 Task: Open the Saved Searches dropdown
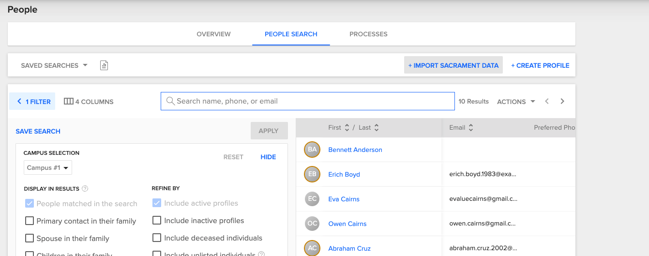click(x=54, y=65)
